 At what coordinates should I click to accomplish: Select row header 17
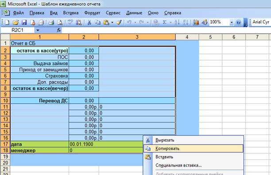[x=5, y=144]
